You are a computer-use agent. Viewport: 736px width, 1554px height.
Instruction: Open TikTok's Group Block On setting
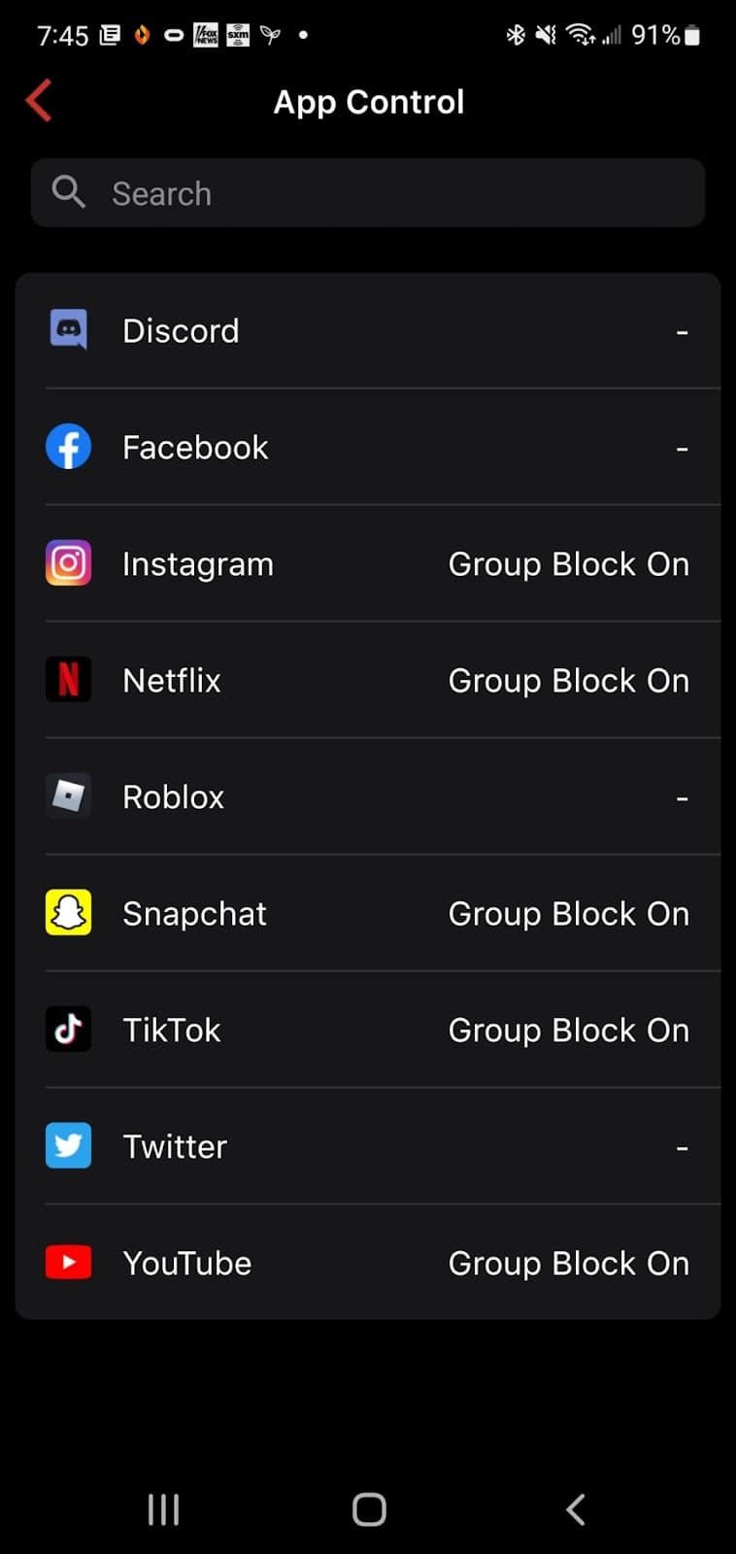(x=568, y=1030)
